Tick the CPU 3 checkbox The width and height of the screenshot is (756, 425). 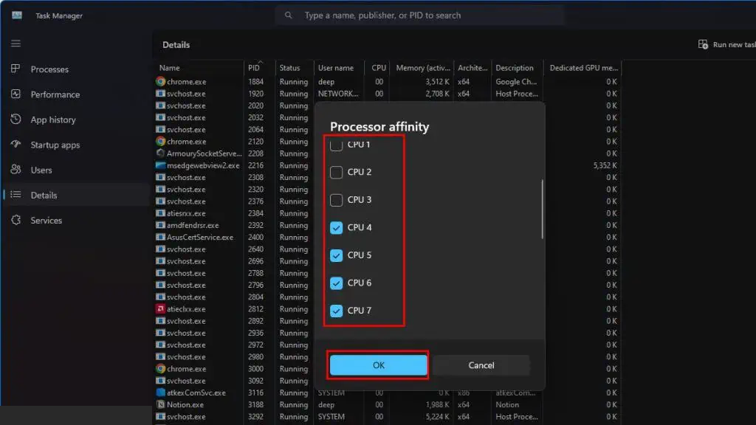(336, 200)
